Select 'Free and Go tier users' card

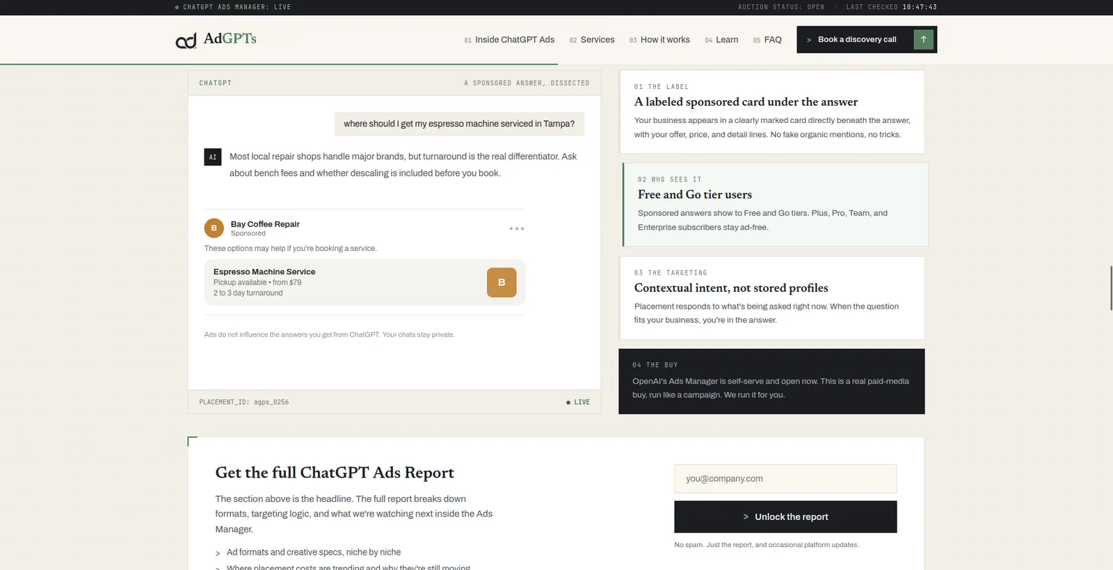pos(775,204)
